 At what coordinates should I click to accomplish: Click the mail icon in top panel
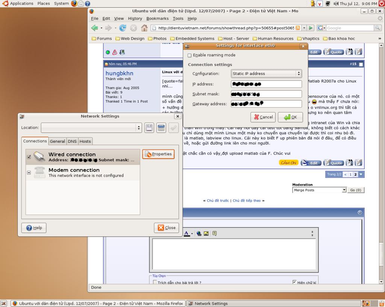(80, 3)
